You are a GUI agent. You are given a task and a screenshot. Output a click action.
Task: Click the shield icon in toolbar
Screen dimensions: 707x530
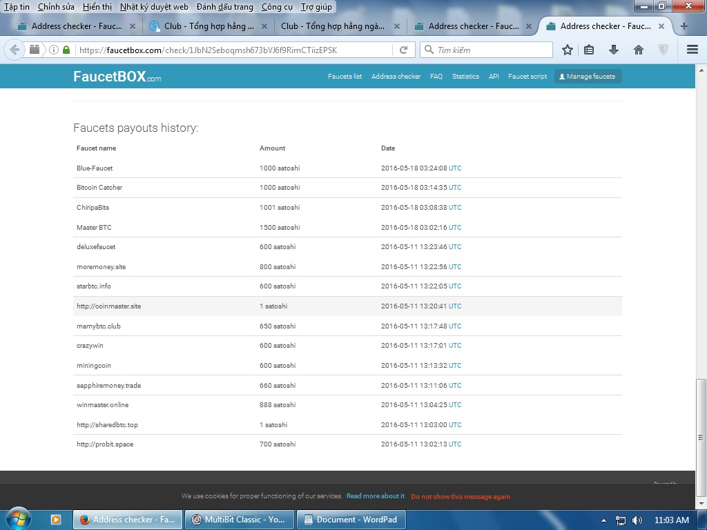664,50
